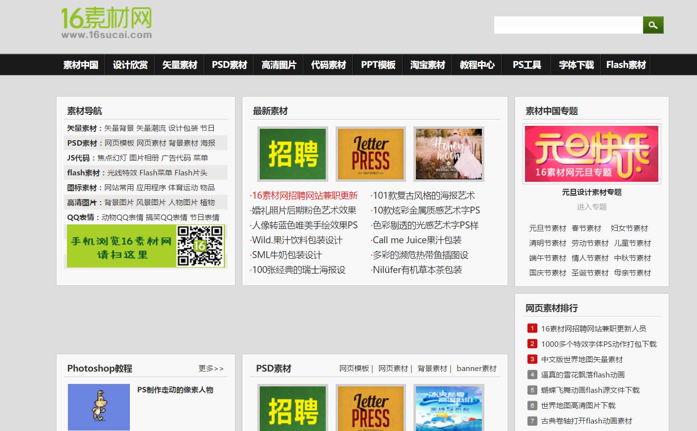Open the green 招聘 poster thumbnail
The height and width of the screenshot is (431, 697).
coord(292,154)
